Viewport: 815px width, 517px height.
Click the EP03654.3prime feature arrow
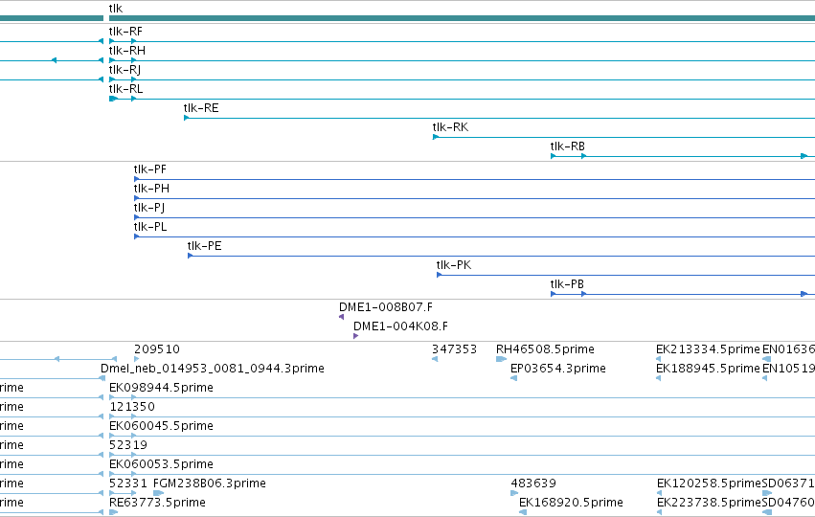click(x=513, y=378)
